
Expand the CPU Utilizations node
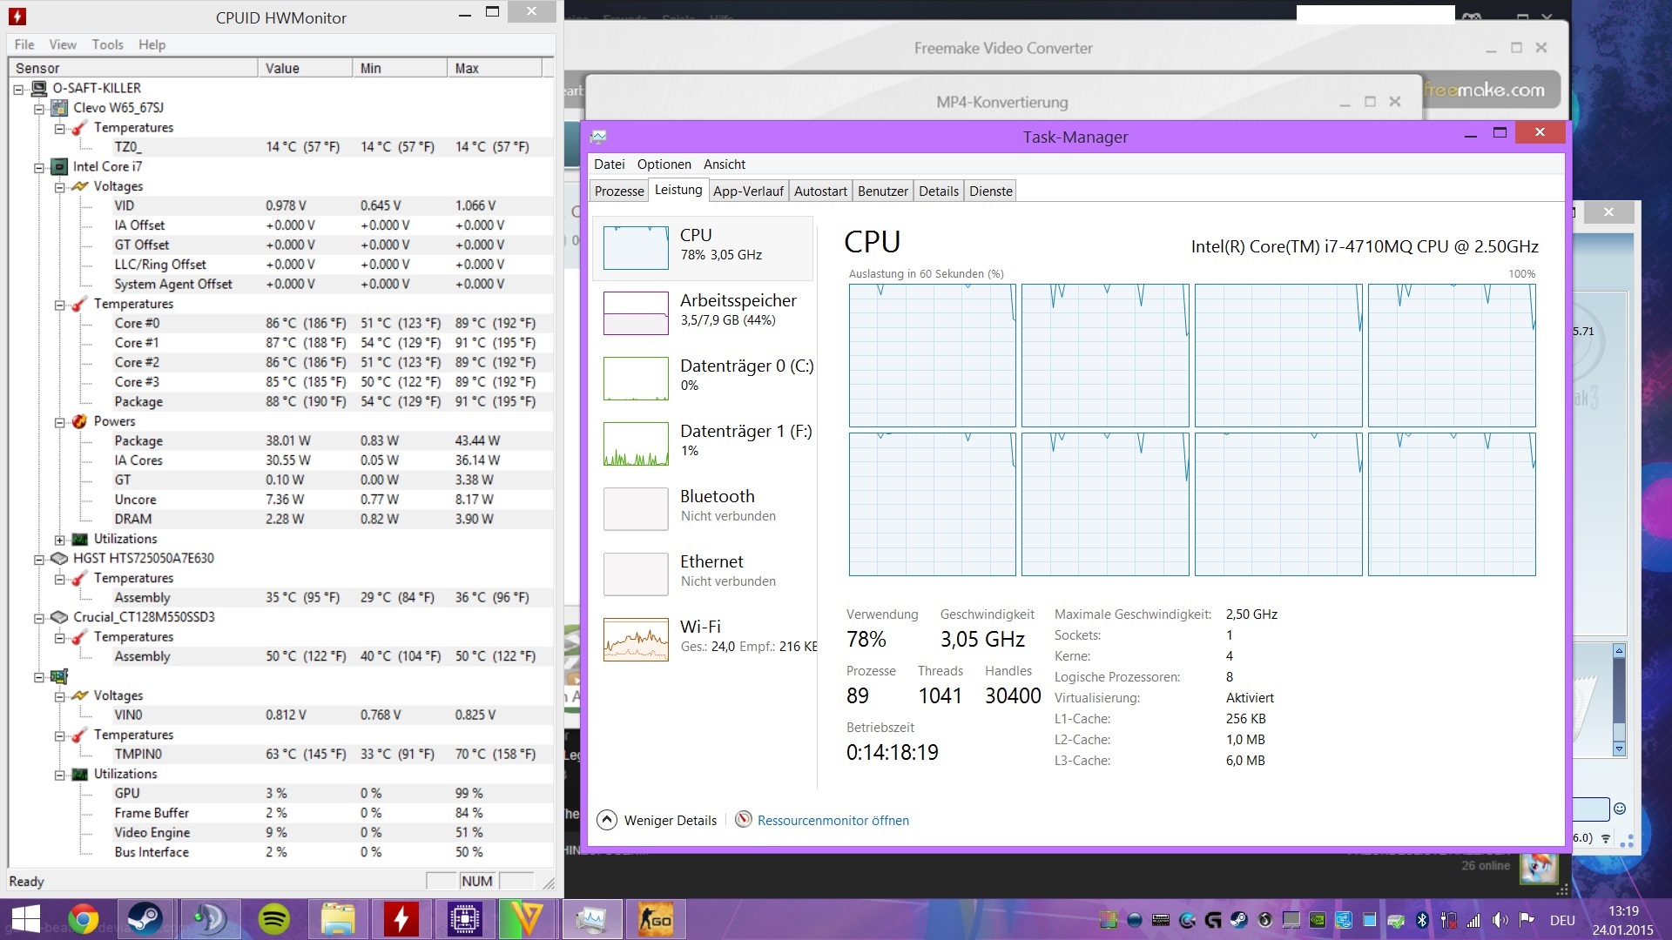tap(60, 540)
